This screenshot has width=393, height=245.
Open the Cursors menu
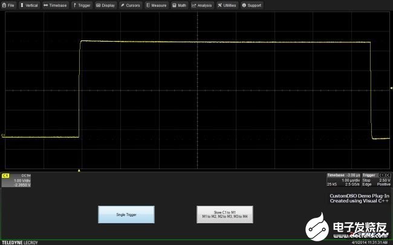point(131,5)
